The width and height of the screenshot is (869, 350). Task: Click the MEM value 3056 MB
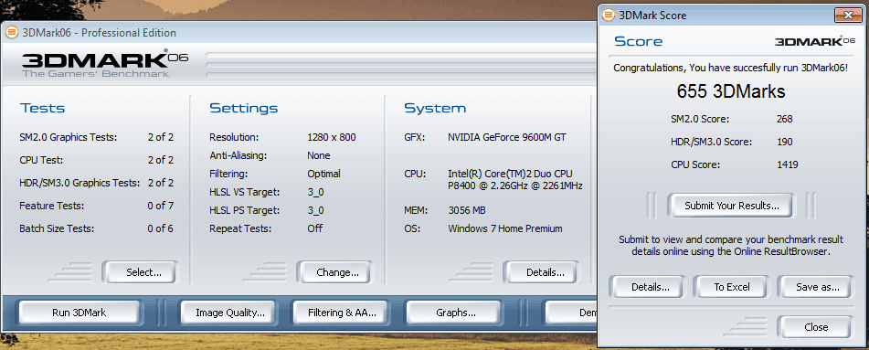tap(467, 210)
